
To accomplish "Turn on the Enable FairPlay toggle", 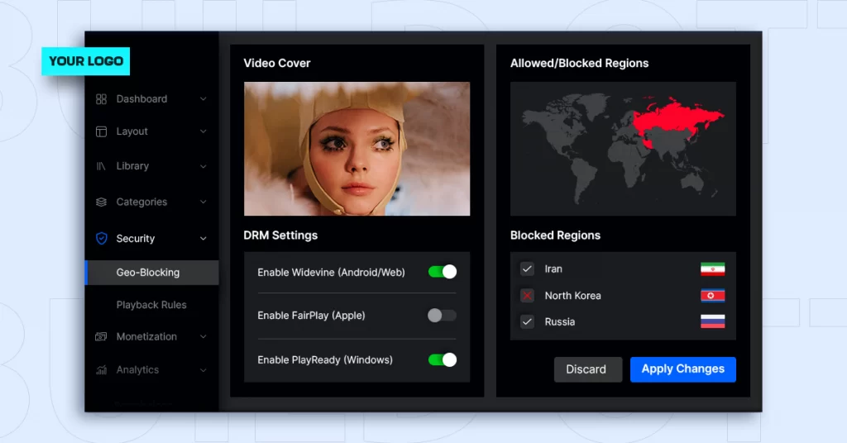I will tap(442, 315).
